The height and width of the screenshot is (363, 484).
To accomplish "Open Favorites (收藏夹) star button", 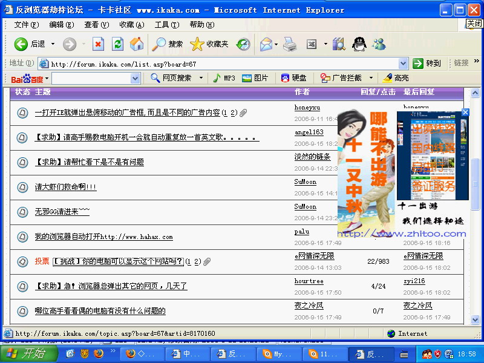I will 209,44.
